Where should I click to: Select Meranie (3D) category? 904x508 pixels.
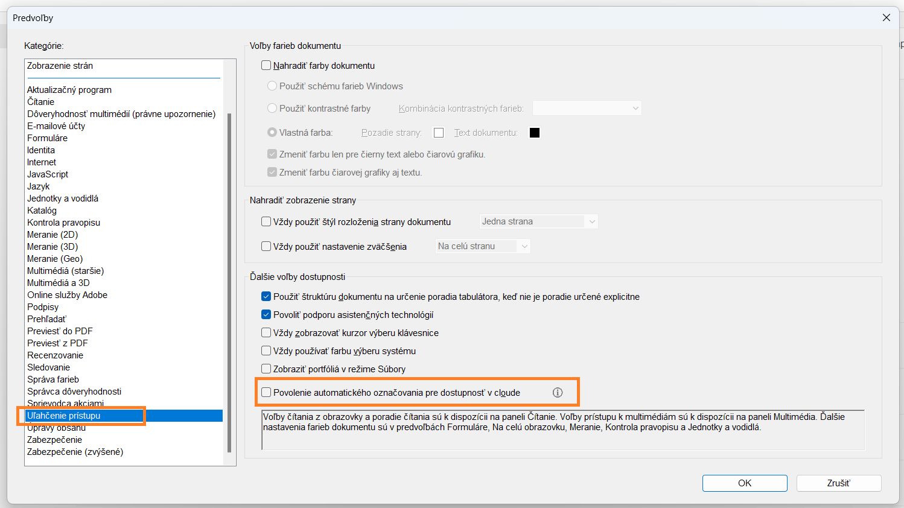pos(53,247)
